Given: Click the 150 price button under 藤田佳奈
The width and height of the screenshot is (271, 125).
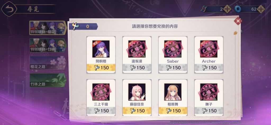Looking at the screenshot, I should pyautogui.click(x=137, y=111).
